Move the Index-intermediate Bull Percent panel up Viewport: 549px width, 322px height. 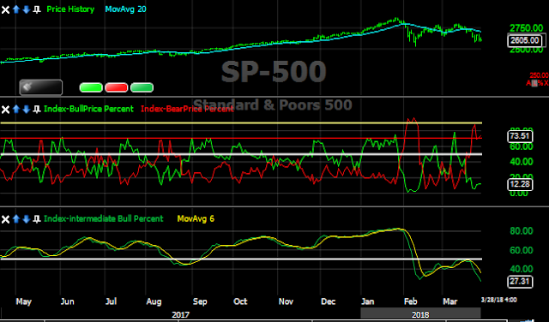point(15,219)
